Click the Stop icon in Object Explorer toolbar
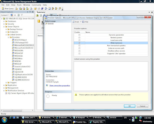 click(x=15, y=15)
